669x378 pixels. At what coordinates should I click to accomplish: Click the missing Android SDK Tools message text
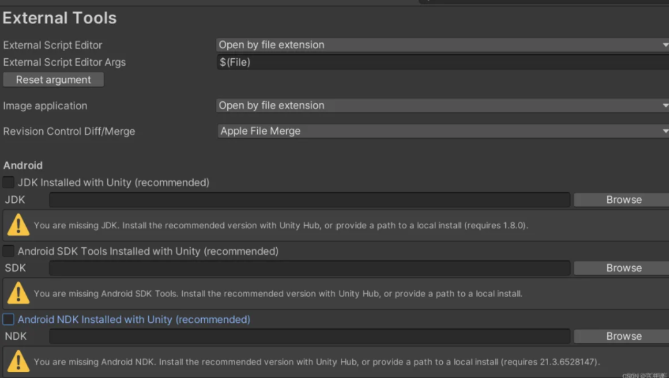pyautogui.click(x=278, y=294)
